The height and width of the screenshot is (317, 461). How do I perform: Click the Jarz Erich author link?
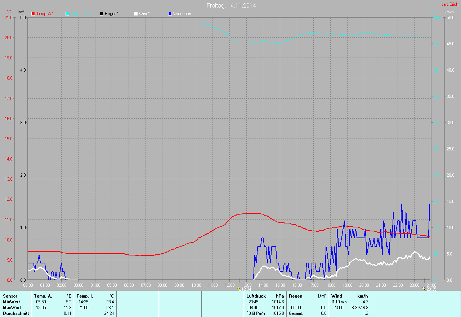pyautogui.click(x=449, y=4)
